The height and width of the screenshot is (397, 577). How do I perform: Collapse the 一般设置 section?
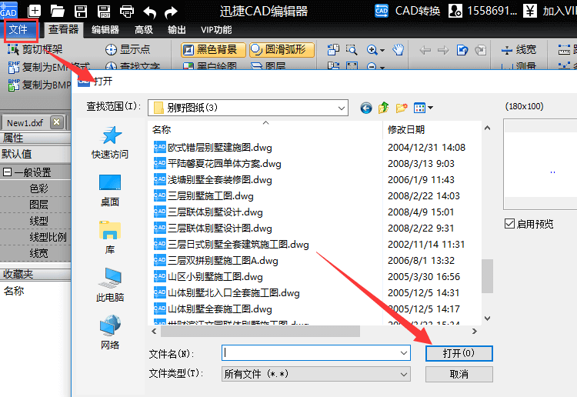(x=7, y=172)
